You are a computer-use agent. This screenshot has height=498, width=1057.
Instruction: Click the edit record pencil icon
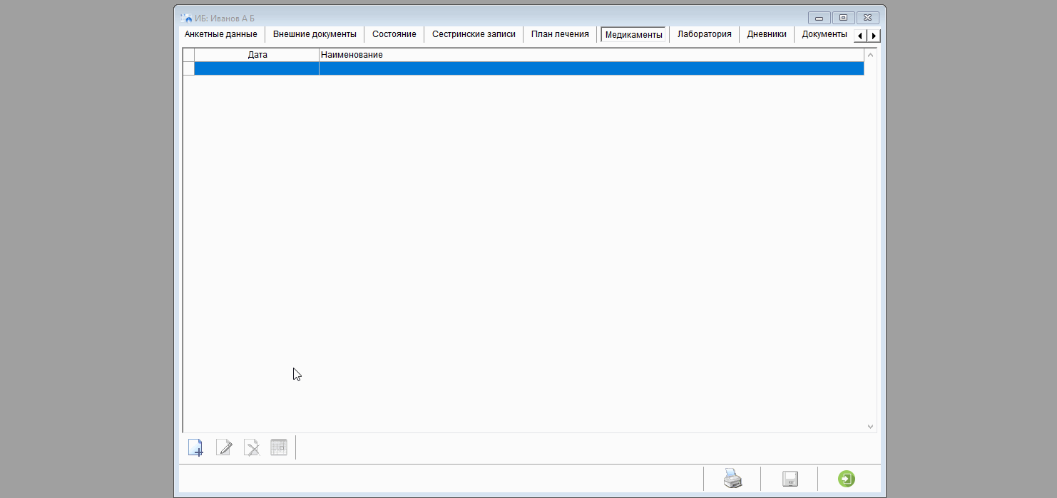(x=223, y=447)
